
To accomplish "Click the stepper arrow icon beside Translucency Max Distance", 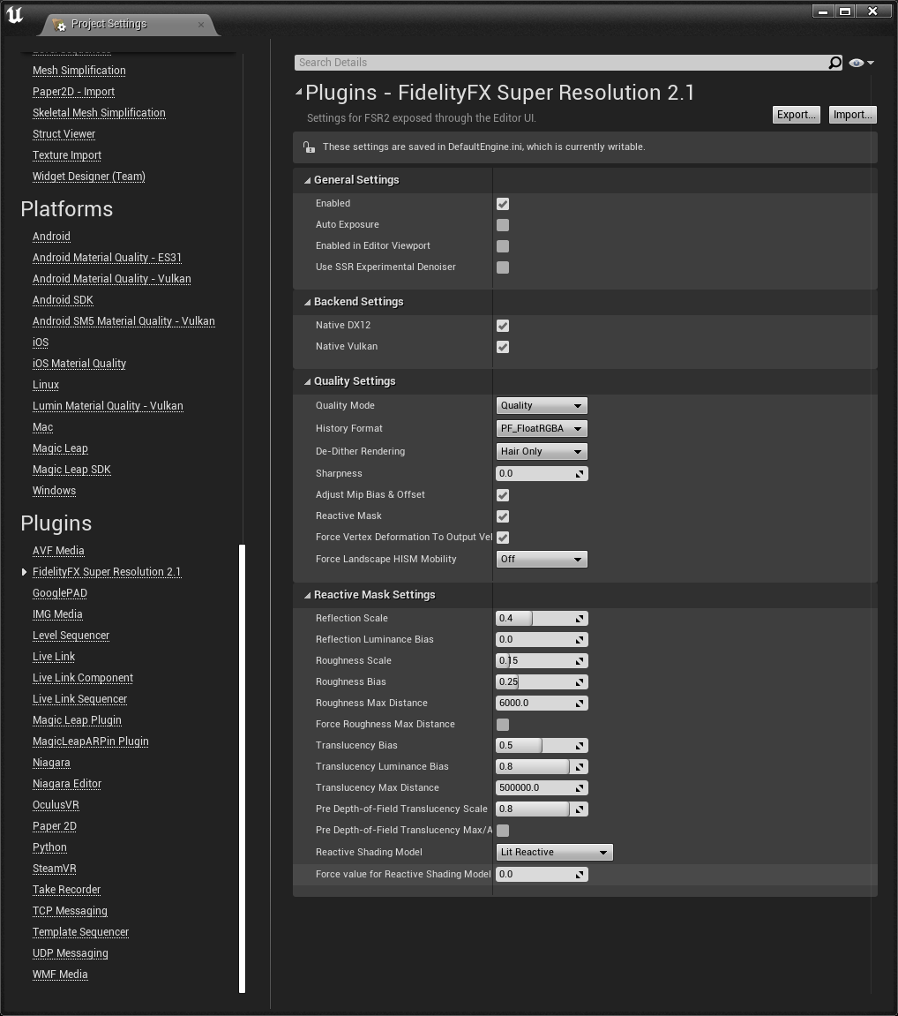I will (x=580, y=787).
